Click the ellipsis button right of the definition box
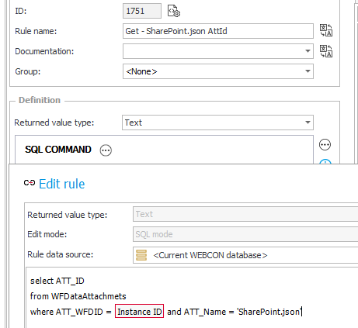The width and height of the screenshot is (358, 328). point(325,144)
